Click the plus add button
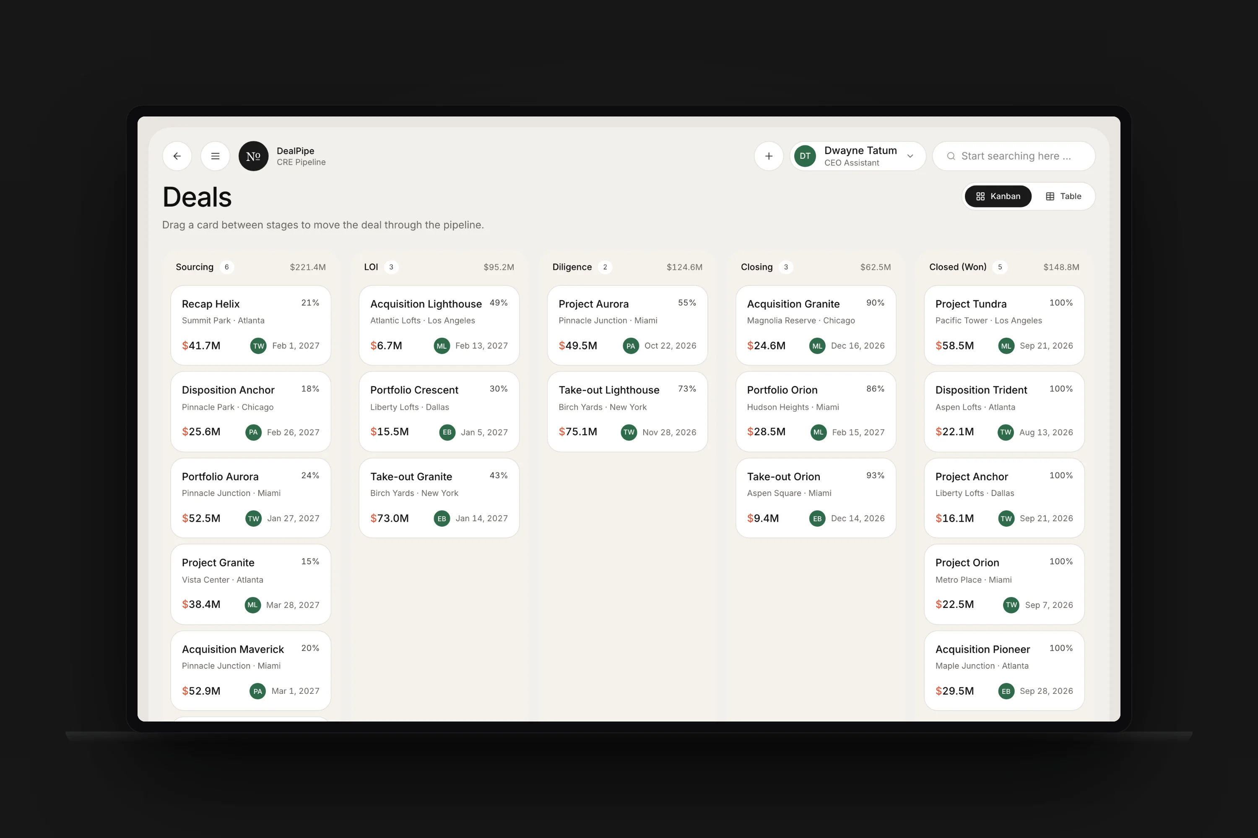The width and height of the screenshot is (1258, 838). tap(769, 156)
